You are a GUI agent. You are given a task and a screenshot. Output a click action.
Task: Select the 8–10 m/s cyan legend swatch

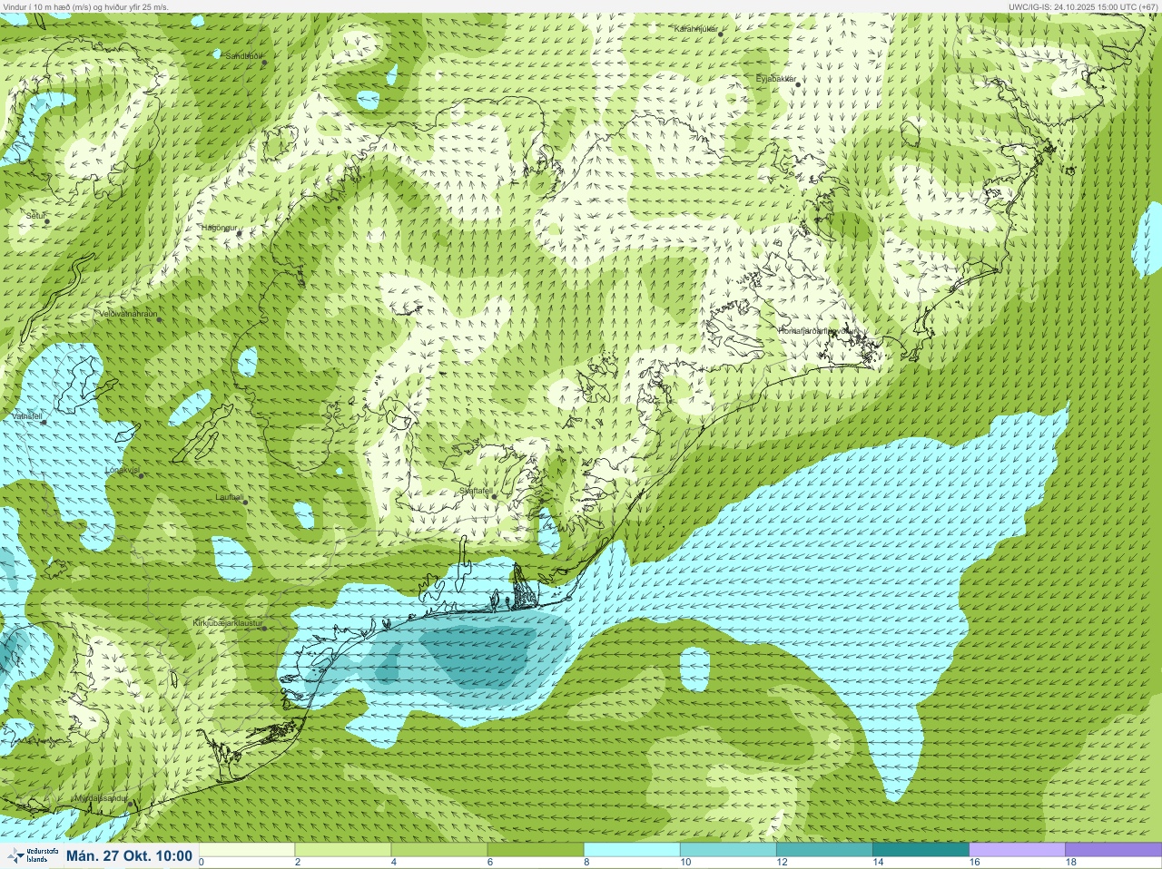pos(632,850)
